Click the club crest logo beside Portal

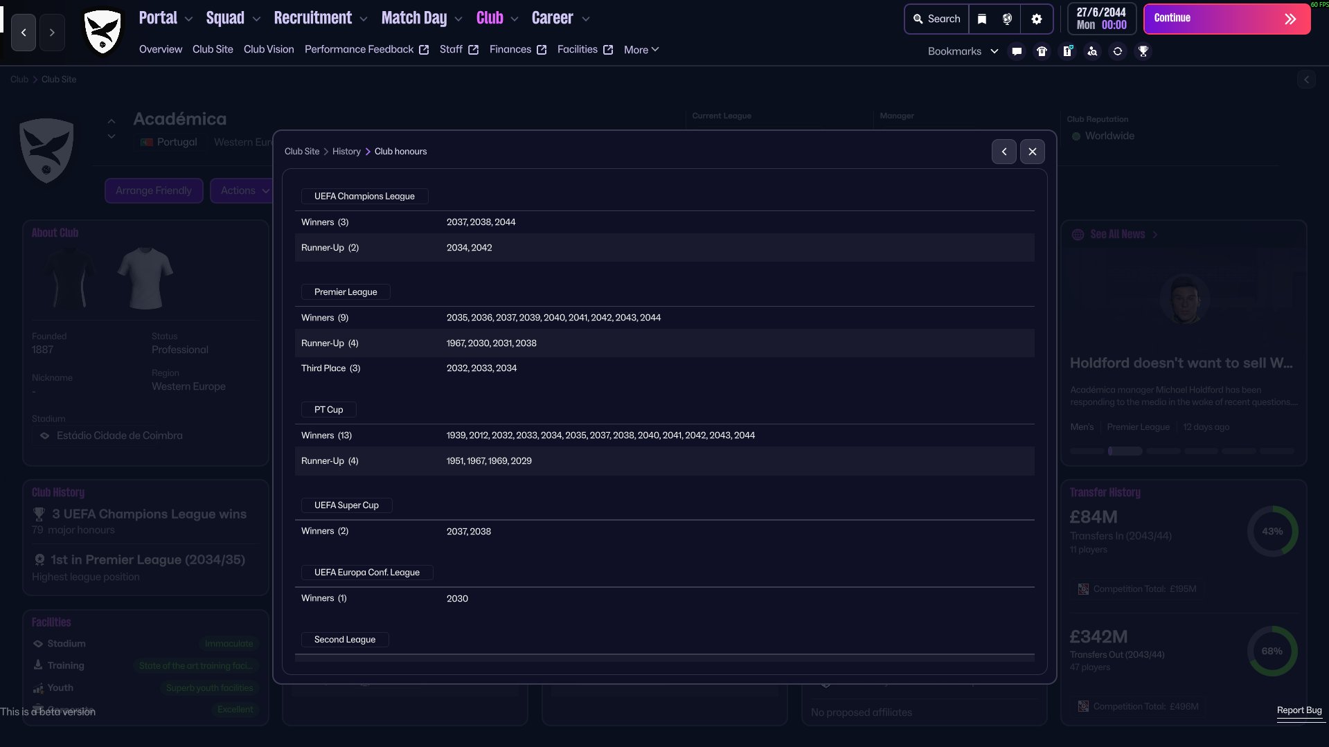102,31
